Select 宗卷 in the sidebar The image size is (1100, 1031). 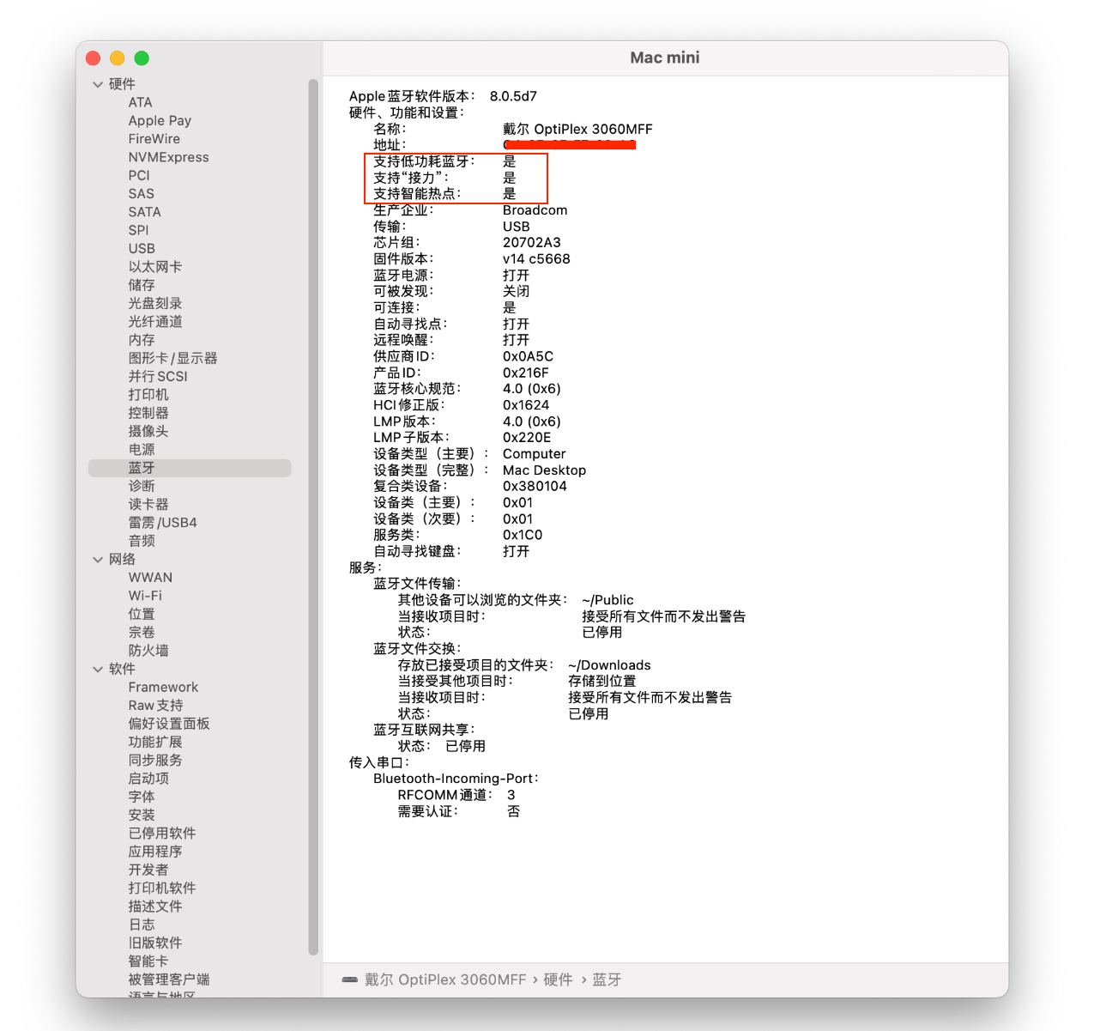[x=142, y=633]
